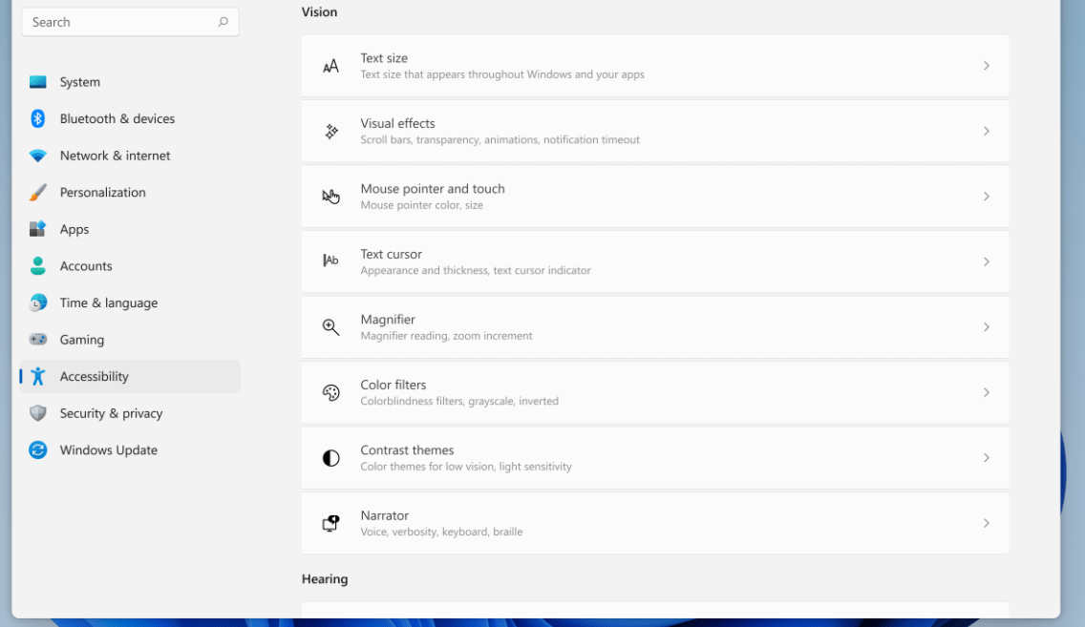Go to Accounts in sidebar

(86, 266)
